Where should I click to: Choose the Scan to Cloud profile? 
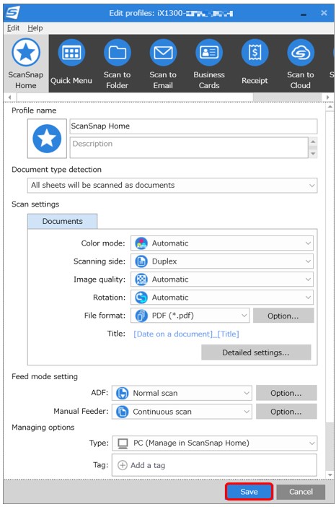point(301,64)
